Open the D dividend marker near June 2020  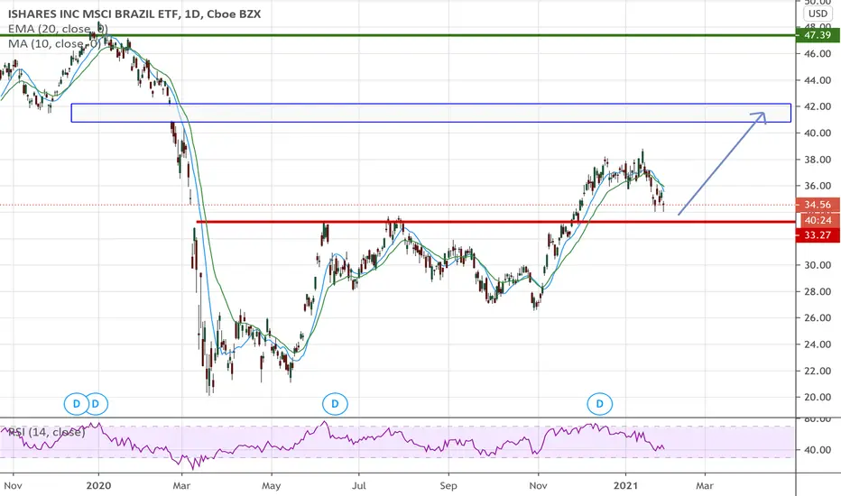pyautogui.click(x=335, y=404)
